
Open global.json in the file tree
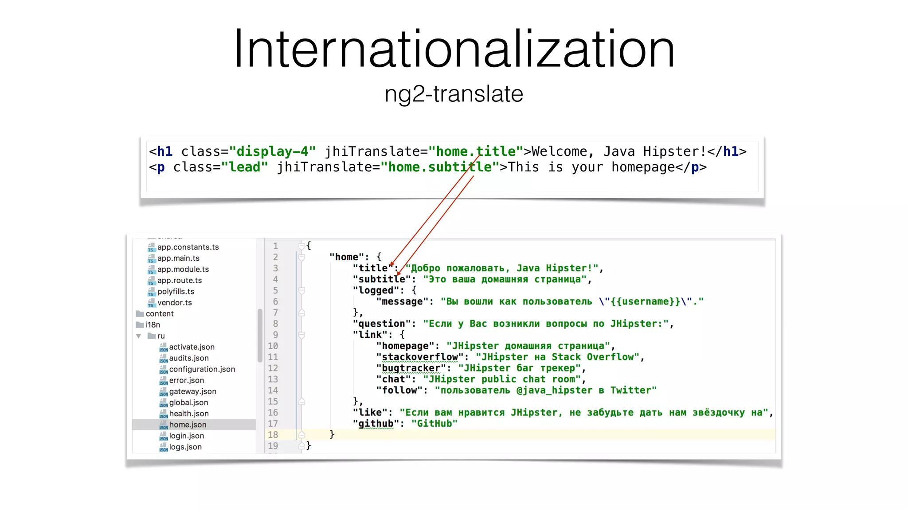click(x=188, y=402)
